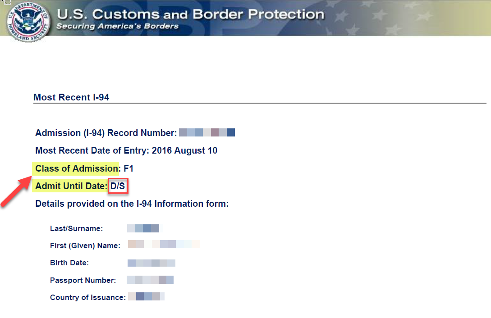Click the 2016 August 10 entry date

click(x=184, y=150)
